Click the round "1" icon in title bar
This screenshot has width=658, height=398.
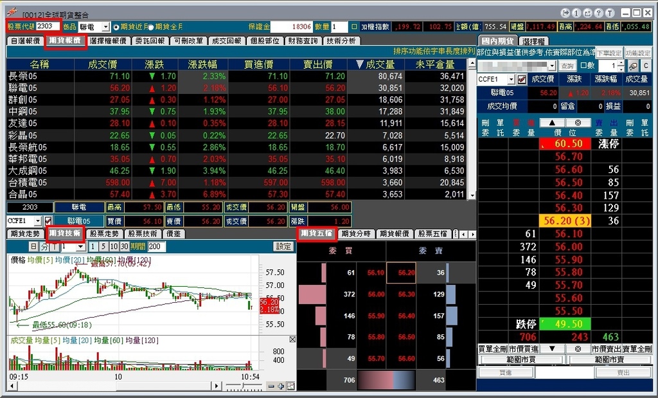[576, 13]
